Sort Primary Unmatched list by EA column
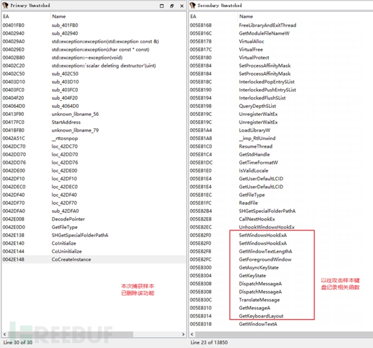Screen dimensions: 373x348 [26, 16]
